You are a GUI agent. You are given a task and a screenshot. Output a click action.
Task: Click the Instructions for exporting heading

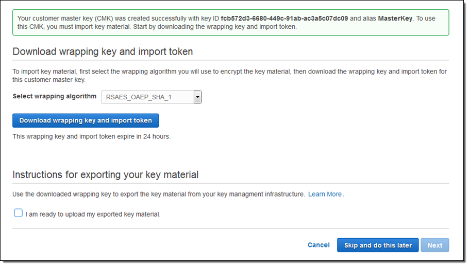click(x=105, y=174)
